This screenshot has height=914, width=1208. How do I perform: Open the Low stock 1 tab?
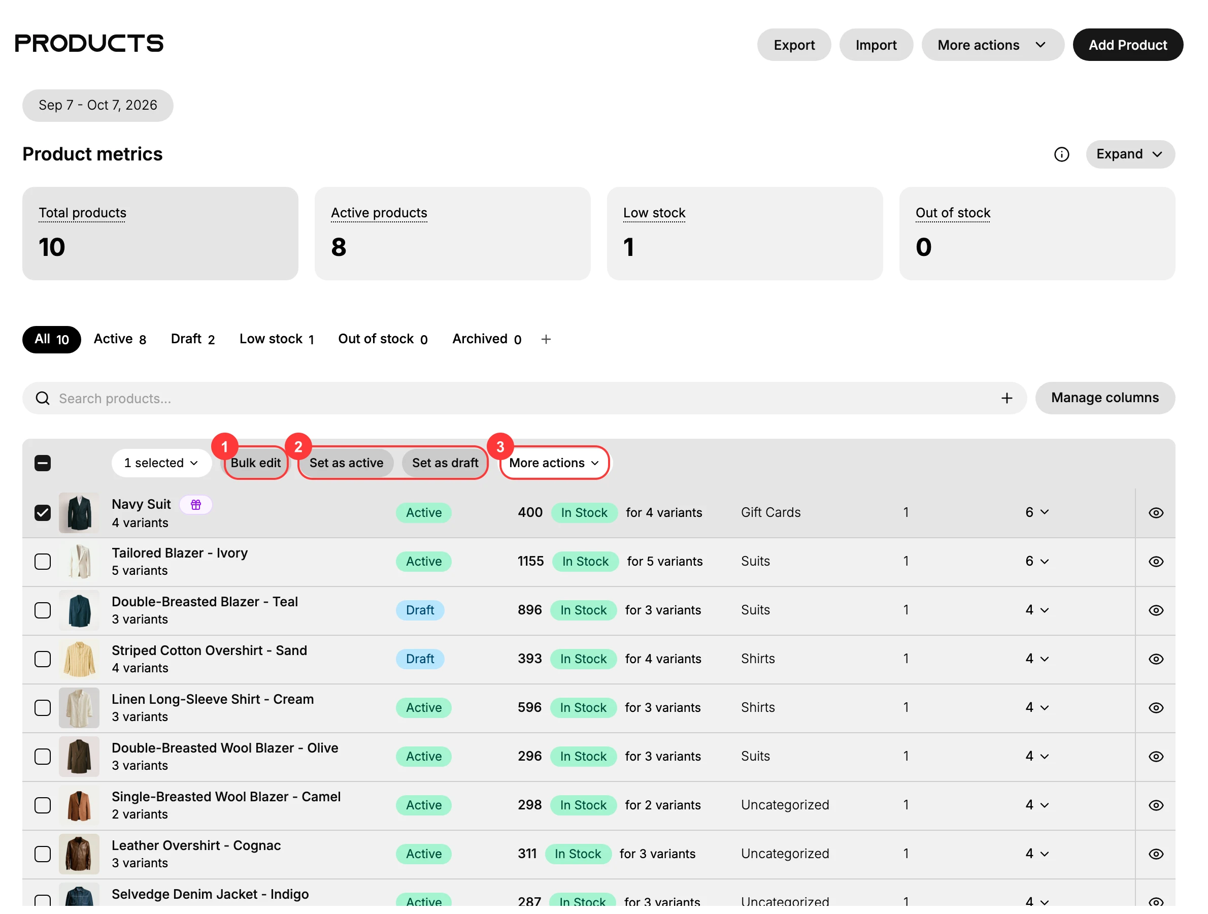[x=276, y=339]
